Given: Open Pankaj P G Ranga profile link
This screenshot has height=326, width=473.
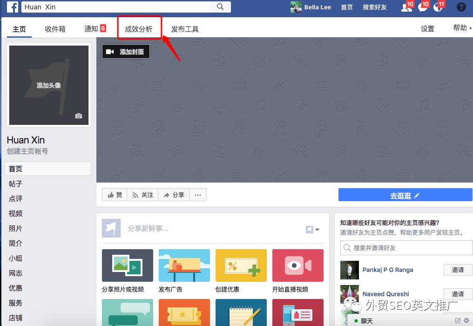Looking at the screenshot, I should point(388,270).
